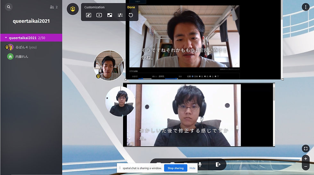Open the search in the sidebar
Viewport: 314px width, 175px height.
tap(9, 7)
